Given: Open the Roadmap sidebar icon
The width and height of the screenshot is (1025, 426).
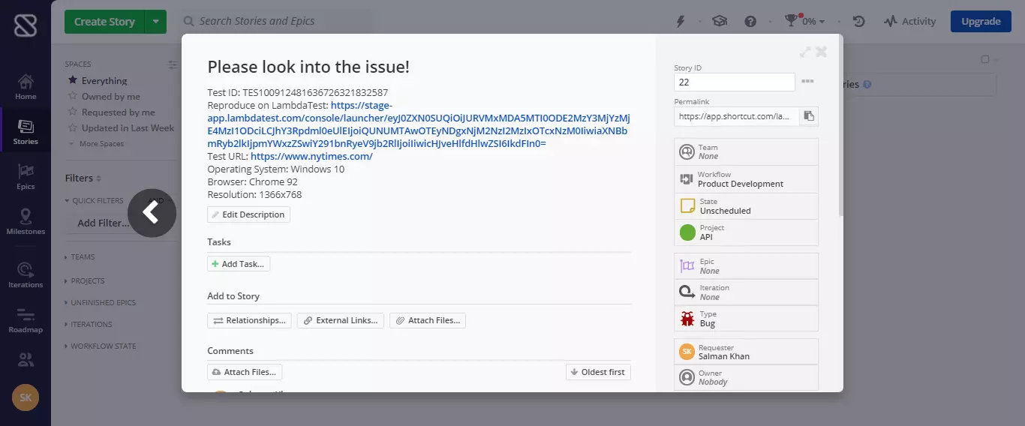Looking at the screenshot, I should 26,320.
